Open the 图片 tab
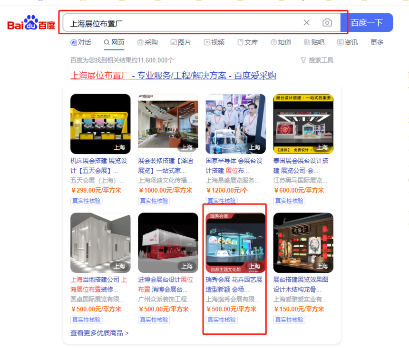409x348 pixels. tap(181, 42)
